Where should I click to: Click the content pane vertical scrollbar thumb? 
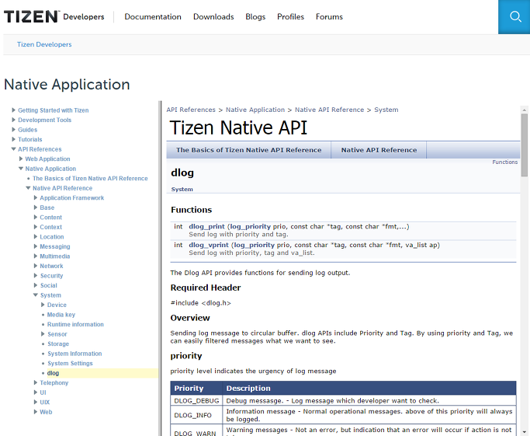(x=525, y=145)
